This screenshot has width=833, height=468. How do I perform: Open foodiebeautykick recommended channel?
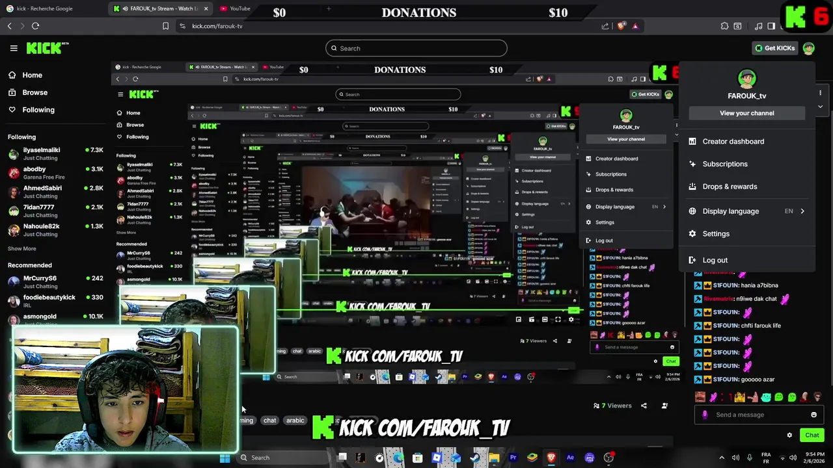55,301
